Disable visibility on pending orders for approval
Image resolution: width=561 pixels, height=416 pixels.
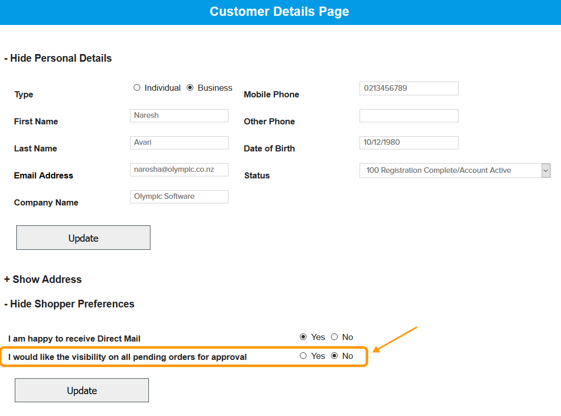pyautogui.click(x=334, y=356)
